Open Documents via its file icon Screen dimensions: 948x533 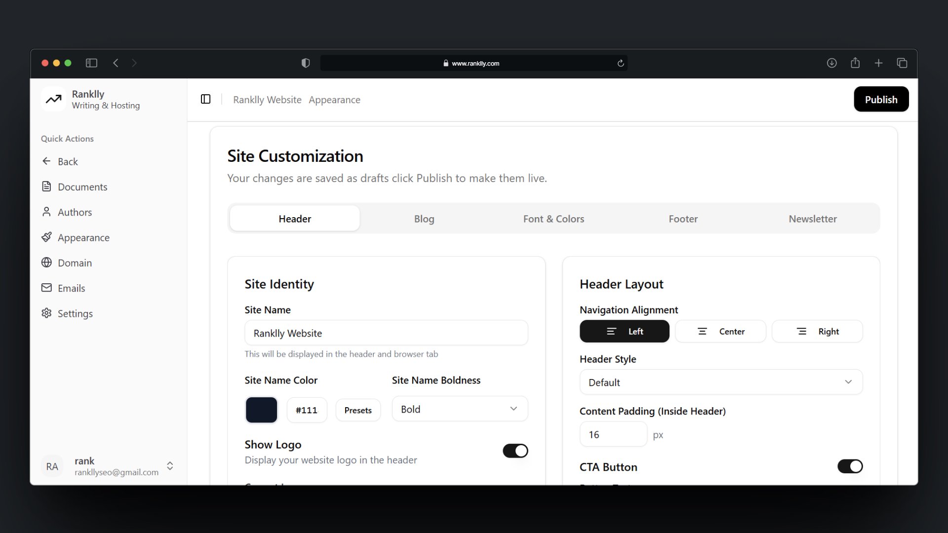[46, 187]
